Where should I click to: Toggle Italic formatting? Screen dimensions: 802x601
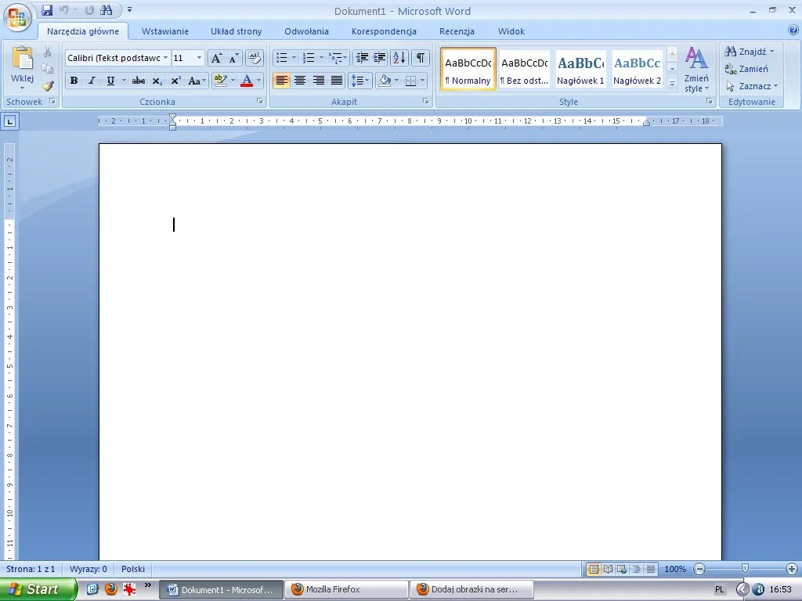point(92,81)
